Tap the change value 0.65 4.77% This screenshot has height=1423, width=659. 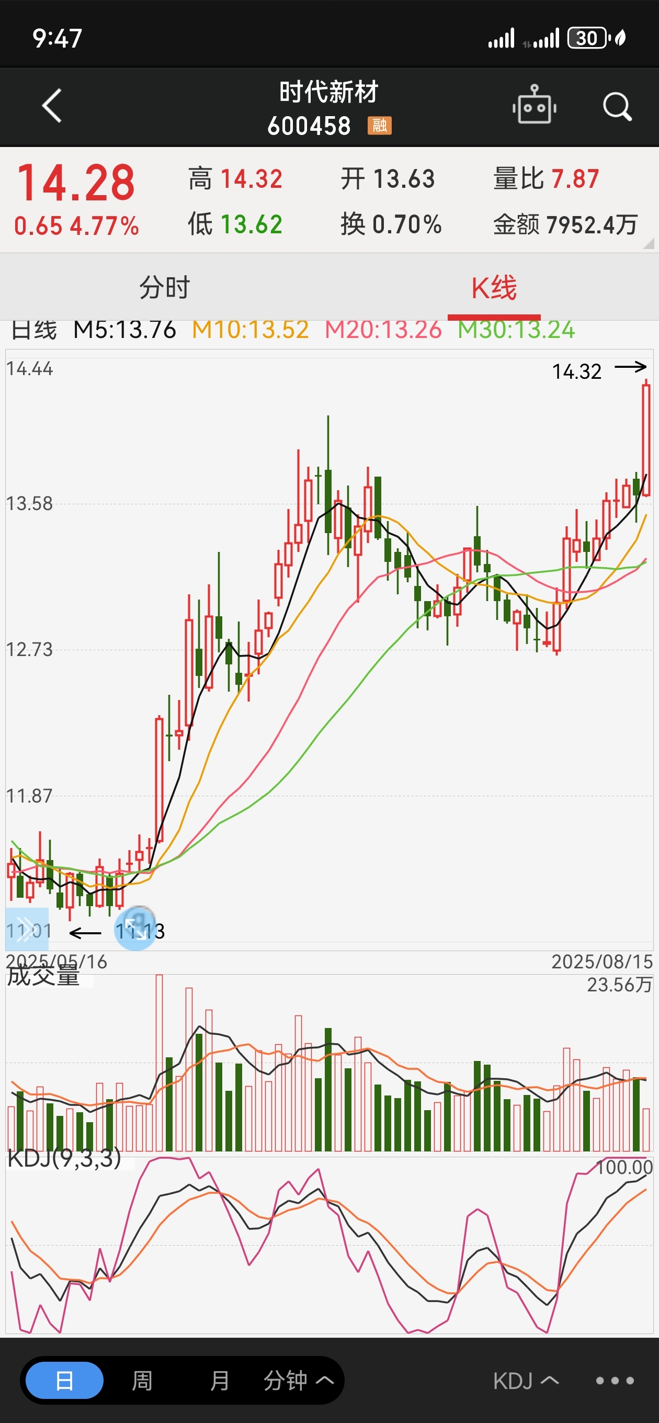[76, 226]
